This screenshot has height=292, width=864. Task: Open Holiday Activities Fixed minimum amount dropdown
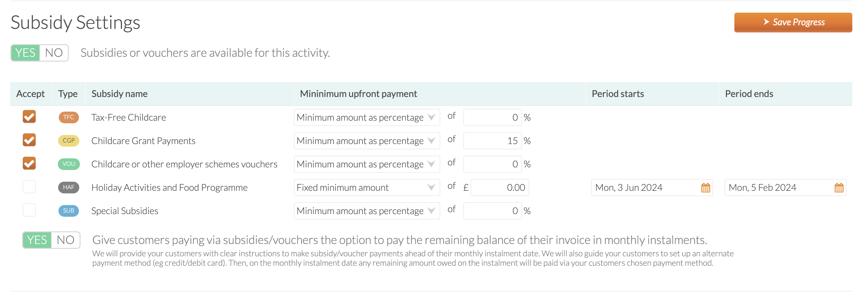tap(367, 188)
